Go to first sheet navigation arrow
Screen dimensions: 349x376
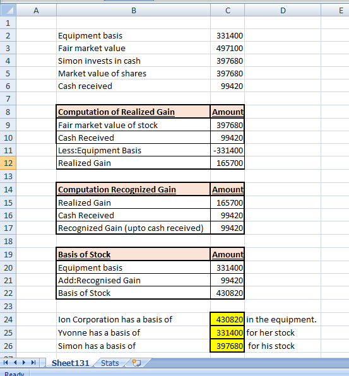(x=6, y=362)
